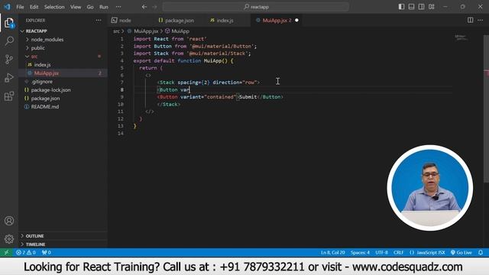Screen dimensions: 489x275
Task: Change Spaces: 4 indentation setting
Action: pos(360,252)
